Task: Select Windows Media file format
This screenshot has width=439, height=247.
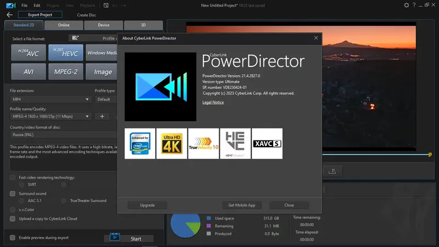Action: (102, 53)
